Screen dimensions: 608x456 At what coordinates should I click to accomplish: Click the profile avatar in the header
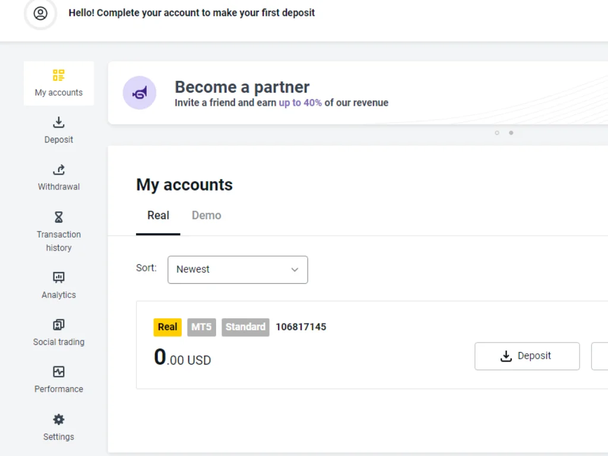point(40,15)
